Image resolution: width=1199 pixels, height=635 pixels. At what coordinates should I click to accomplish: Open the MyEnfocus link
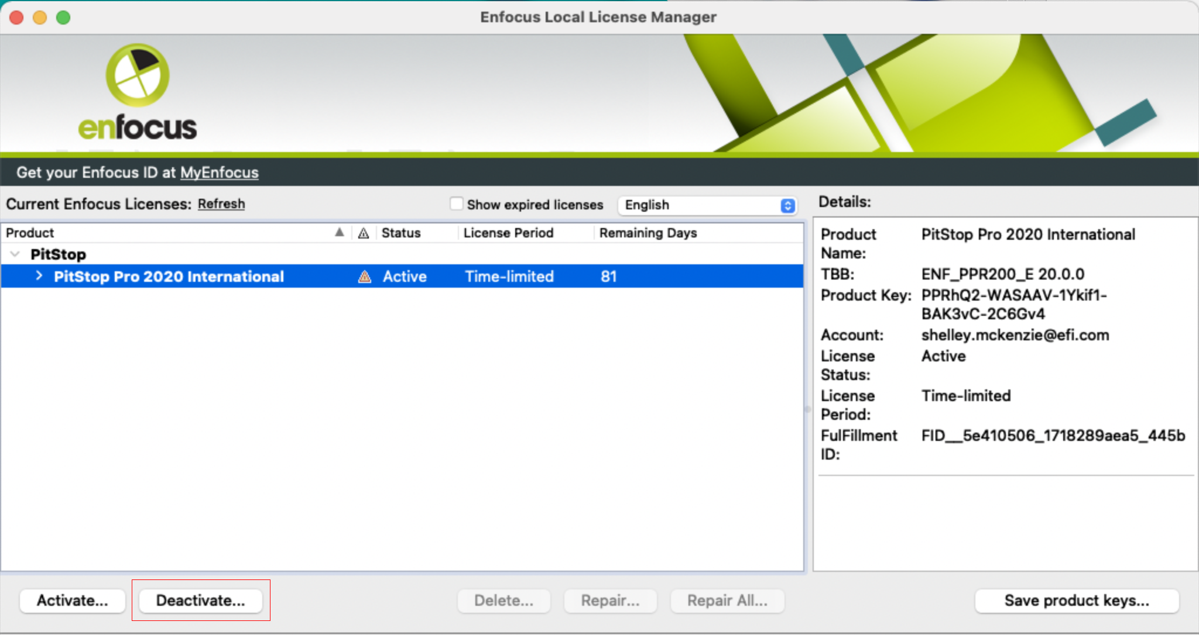click(x=219, y=172)
